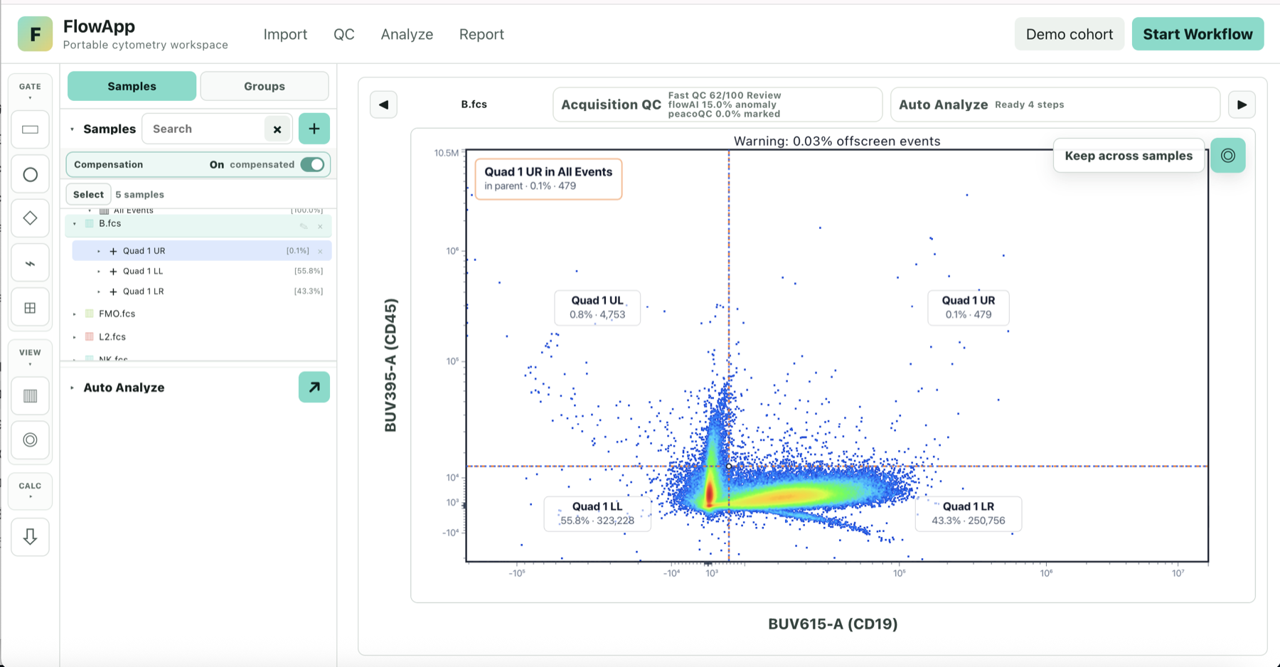Click the L2.fcs red color swatch
Screen dimensions: 1280x667
(90, 337)
